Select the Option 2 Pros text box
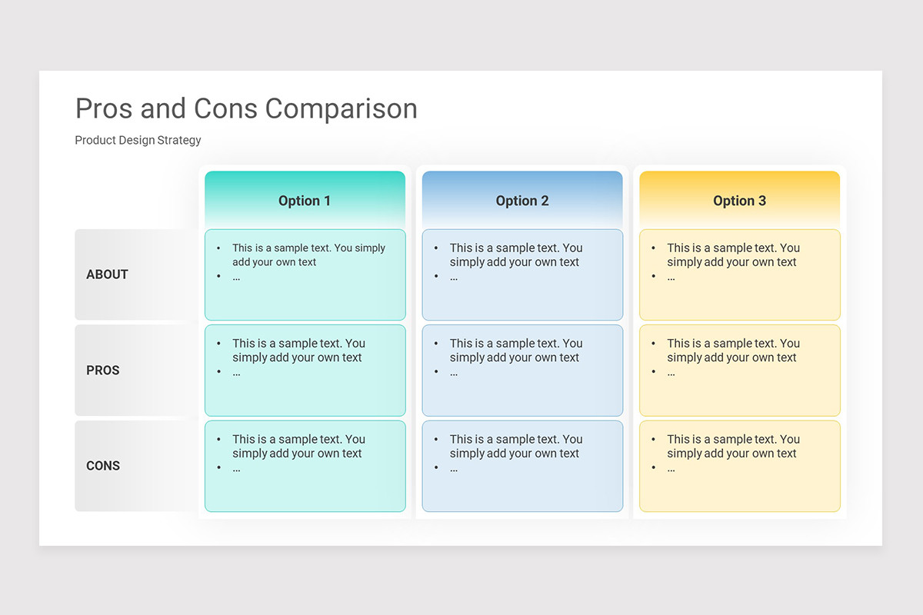This screenshot has width=923, height=615. (x=522, y=371)
